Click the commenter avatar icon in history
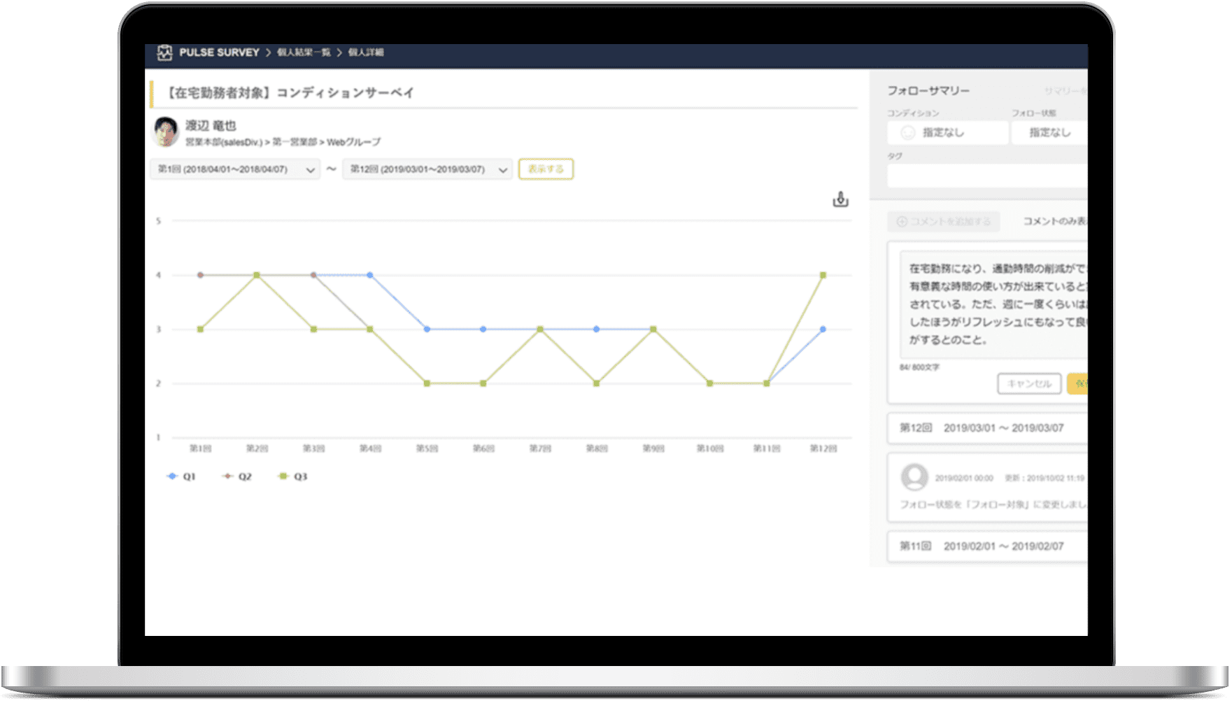 [914, 477]
